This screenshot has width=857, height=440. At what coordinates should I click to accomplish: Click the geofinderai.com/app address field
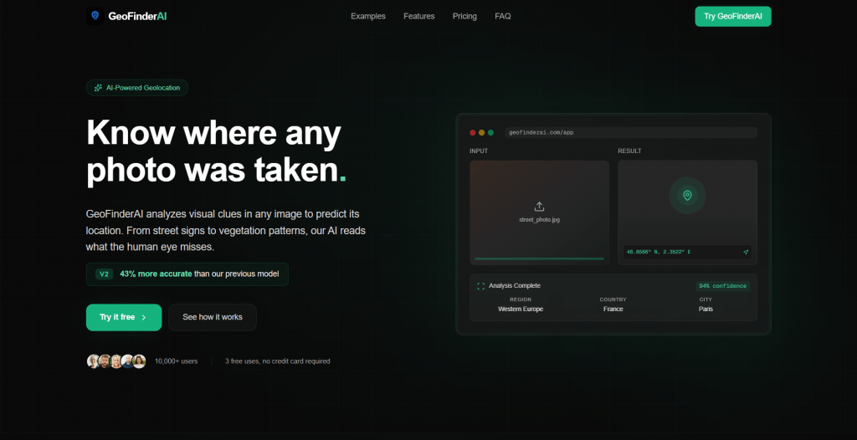pyautogui.click(x=631, y=132)
